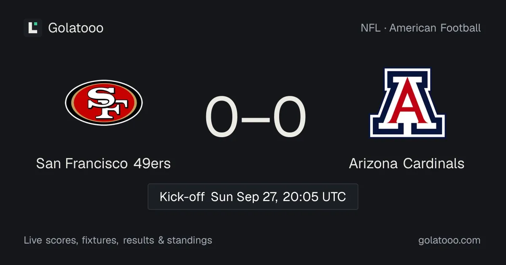
Task: Open the San Francisco 49ers SF logo
Action: tap(104, 103)
